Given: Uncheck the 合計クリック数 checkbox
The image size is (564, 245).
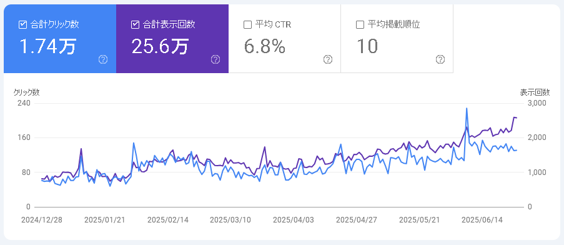Looking at the screenshot, I should pos(22,25).
